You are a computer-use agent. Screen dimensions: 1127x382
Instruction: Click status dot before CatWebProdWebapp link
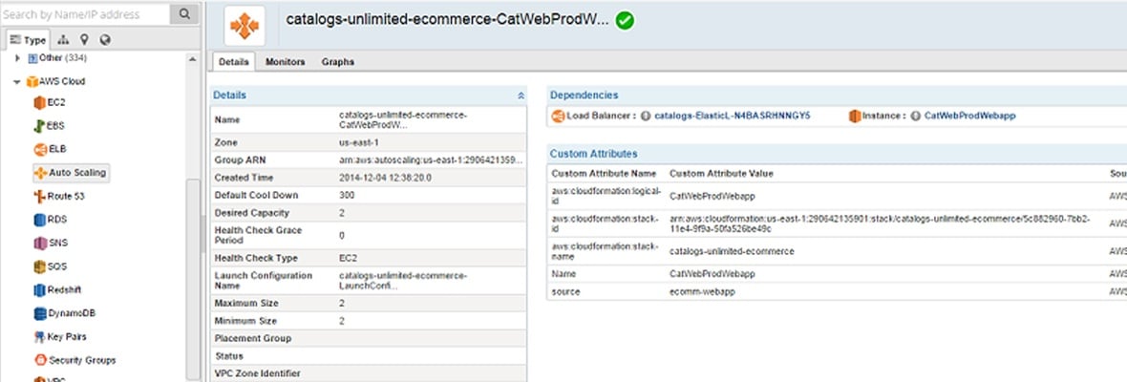point(916,116)
